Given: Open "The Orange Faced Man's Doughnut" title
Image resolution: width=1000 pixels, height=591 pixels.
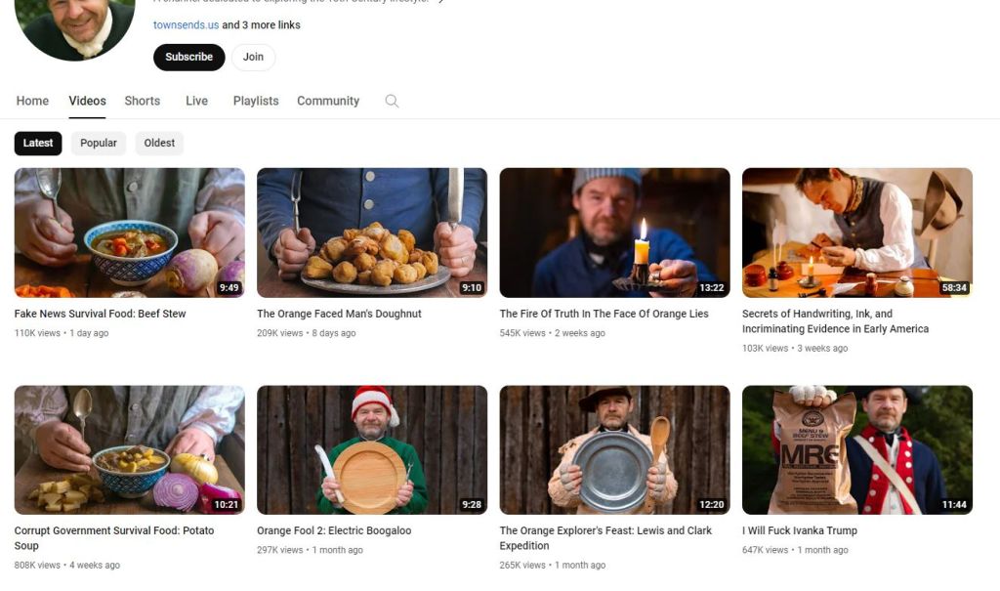Looking at the screenshot, I should (x=339, y=314).
